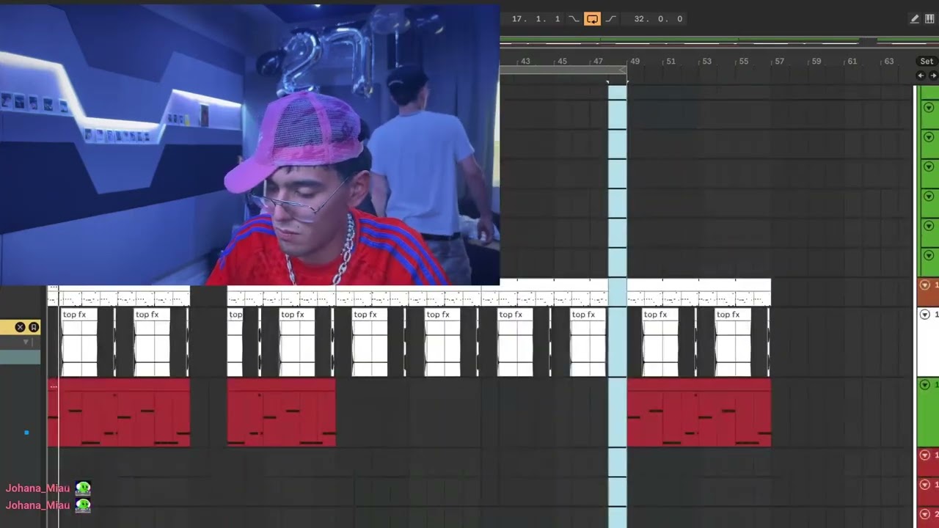
Task: Click the X icon in yellow panel
Action: (21, 327)
